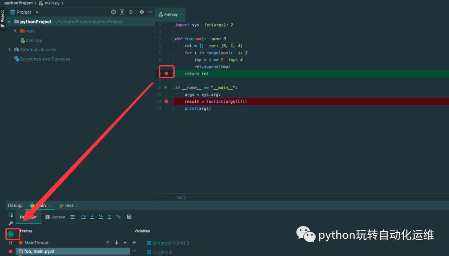Click the 'len(args) = {int} 2' variable
Image resolution: width=449 pixels, height=256 pixels.
pyautogui.click(x=168, y=243)
